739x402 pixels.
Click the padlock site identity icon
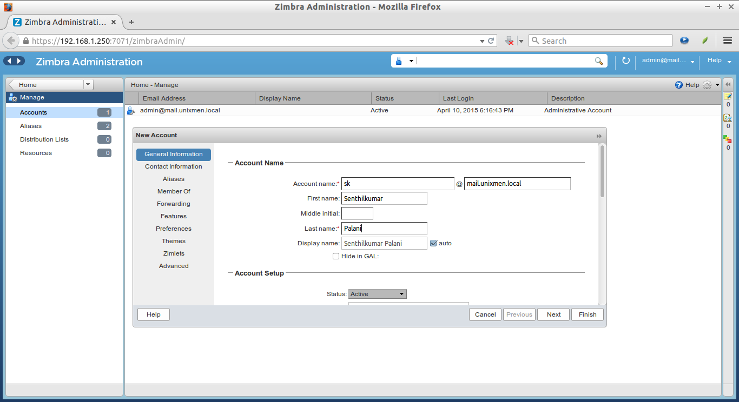pyautogui.click(x=25, y=41)
